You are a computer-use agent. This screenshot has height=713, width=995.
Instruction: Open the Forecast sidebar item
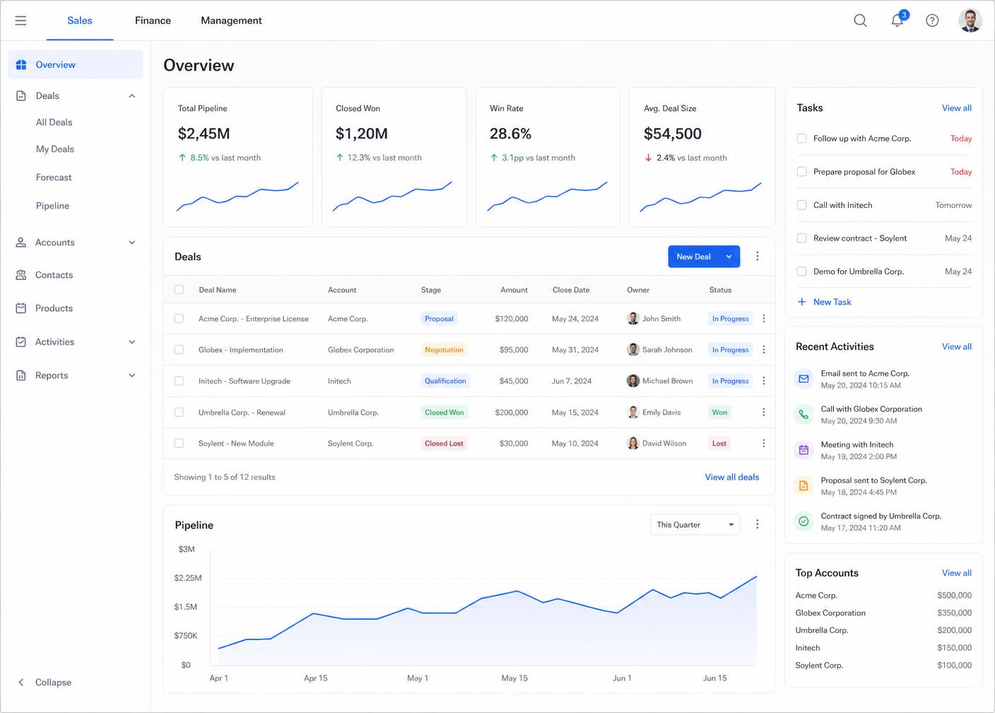pos(54,178)
